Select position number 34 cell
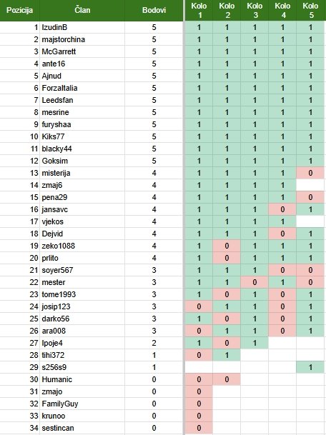 (x=20, y=428)
